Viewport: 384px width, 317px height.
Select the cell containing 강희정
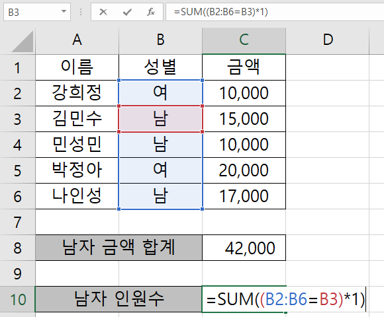[x=77, y=93]
